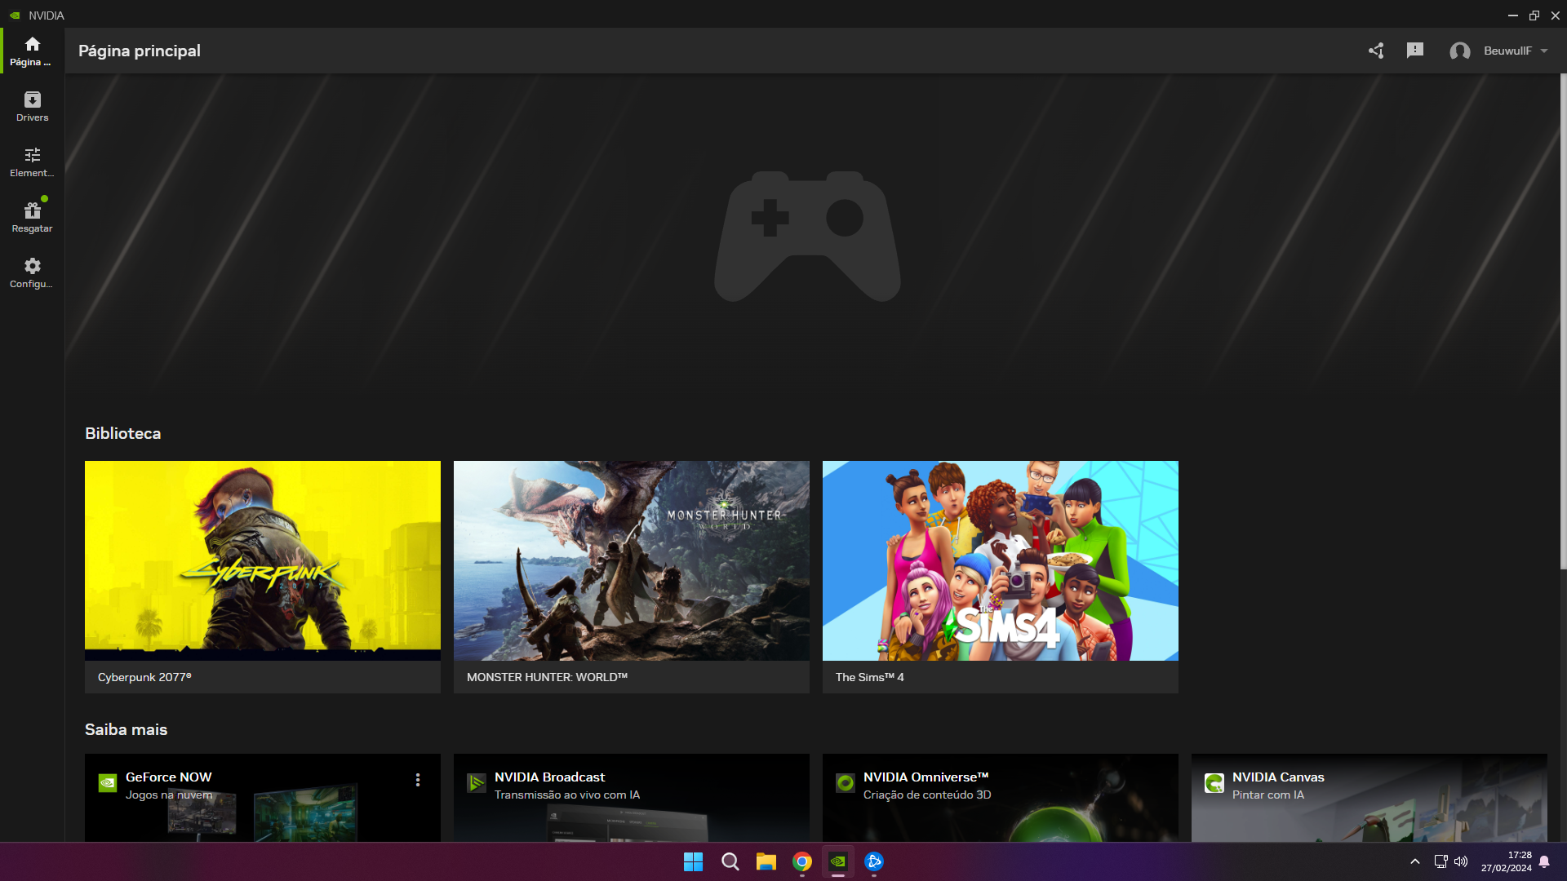Click the share icon in top bar
Screen dimensions: 1567x881
coord(1376,51)
